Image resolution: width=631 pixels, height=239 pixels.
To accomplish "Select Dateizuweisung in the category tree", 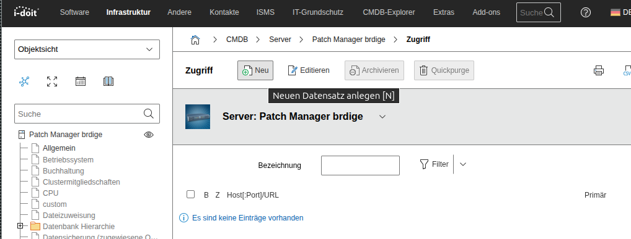I will [69, 216].
